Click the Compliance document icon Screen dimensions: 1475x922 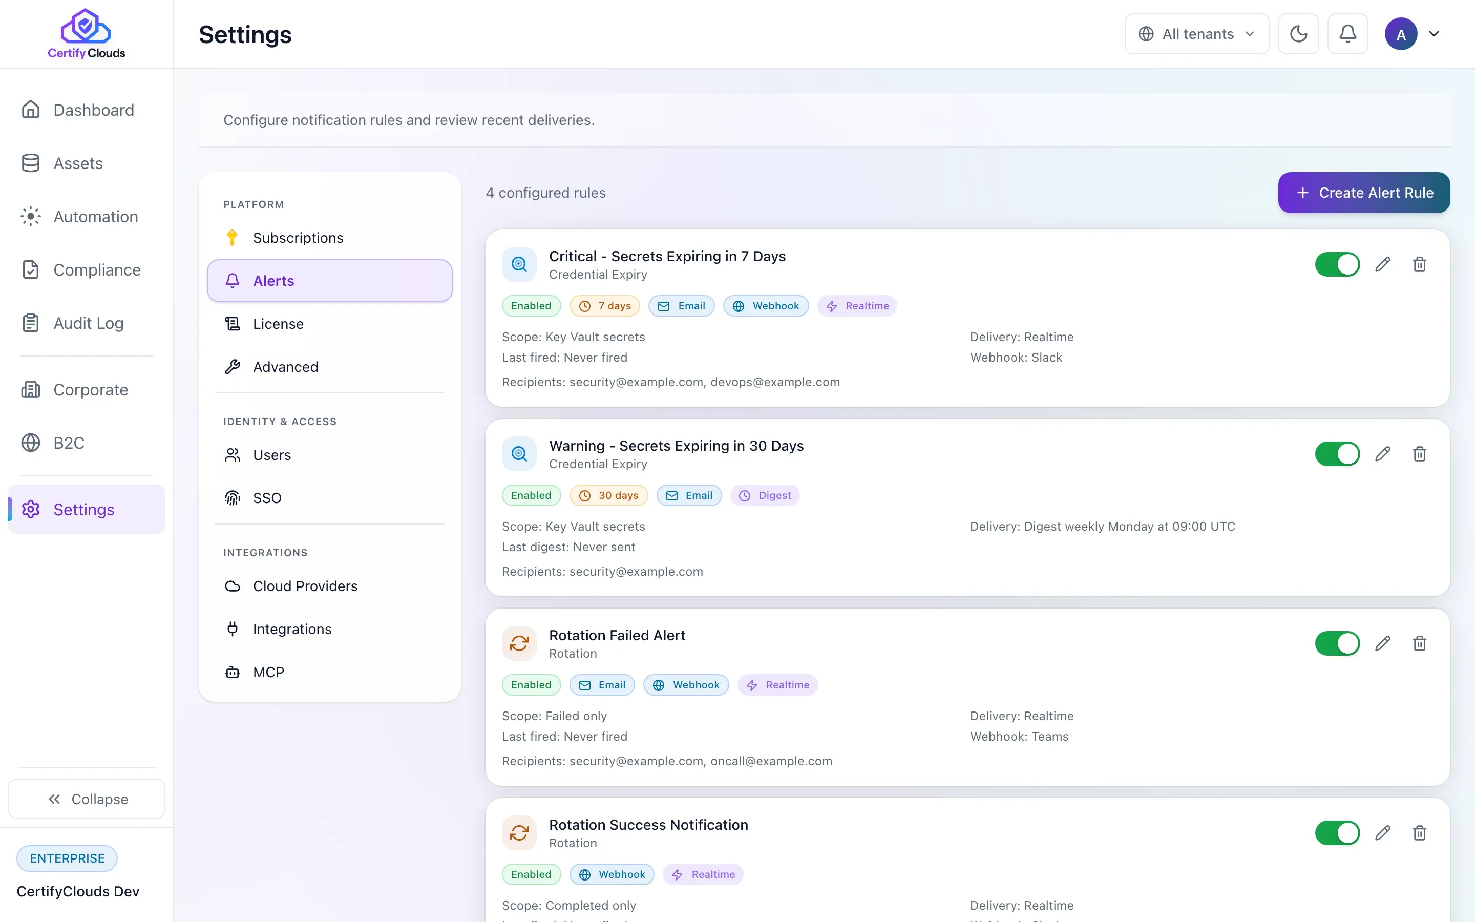click(x=31, y=269)
